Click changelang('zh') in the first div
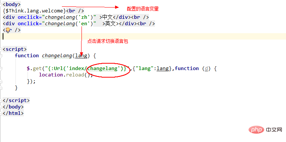The height and width of the screenshot is (142, 286). (69, 17)
